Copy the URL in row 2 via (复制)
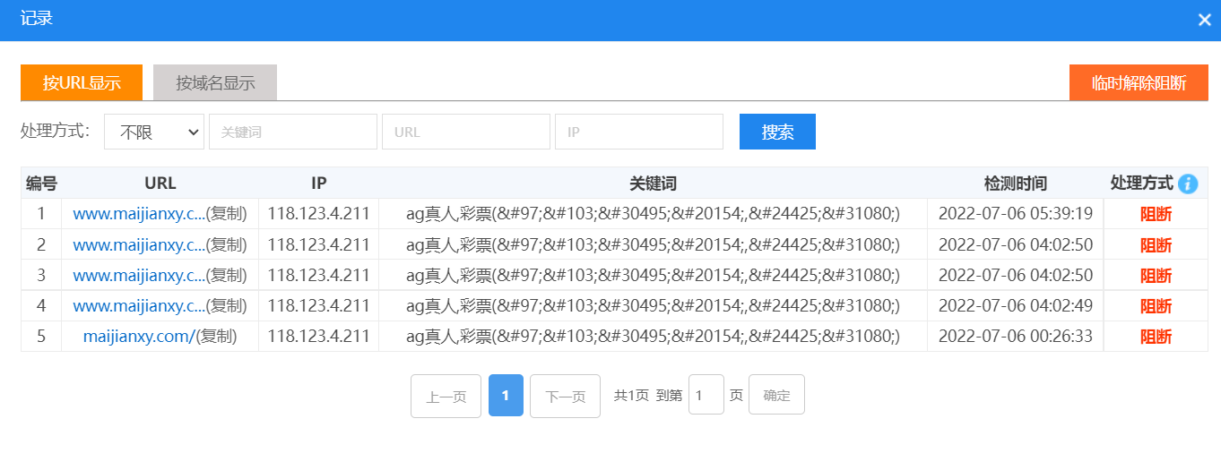Image resolution: width=1221 pixels, height=453 pixels. (227, 244)
